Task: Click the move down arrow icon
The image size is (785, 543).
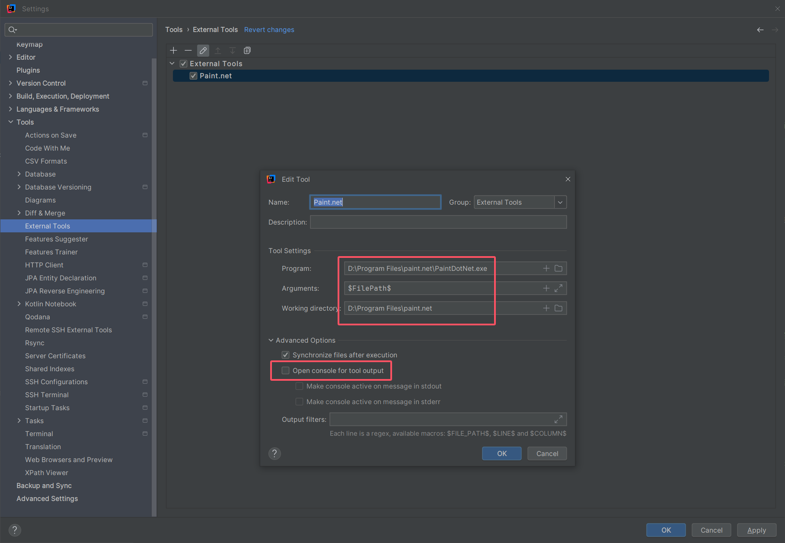Action: click(x=233, y=51)
